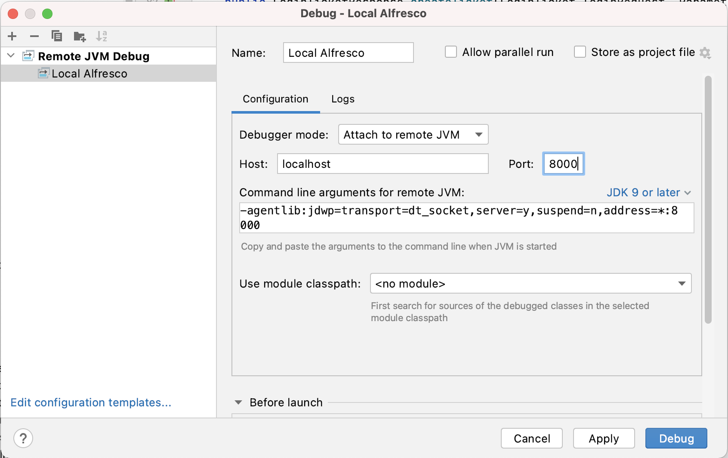Add a new run configuration

click(12, 36)
